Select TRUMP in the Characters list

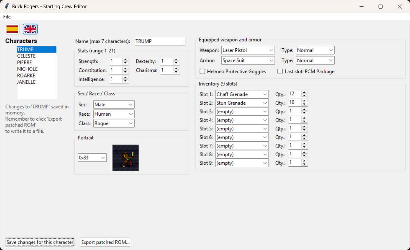click(37, 49)
